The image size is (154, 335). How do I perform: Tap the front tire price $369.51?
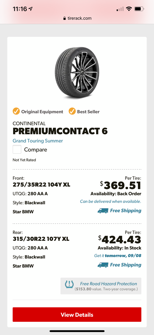click(121, 185)
